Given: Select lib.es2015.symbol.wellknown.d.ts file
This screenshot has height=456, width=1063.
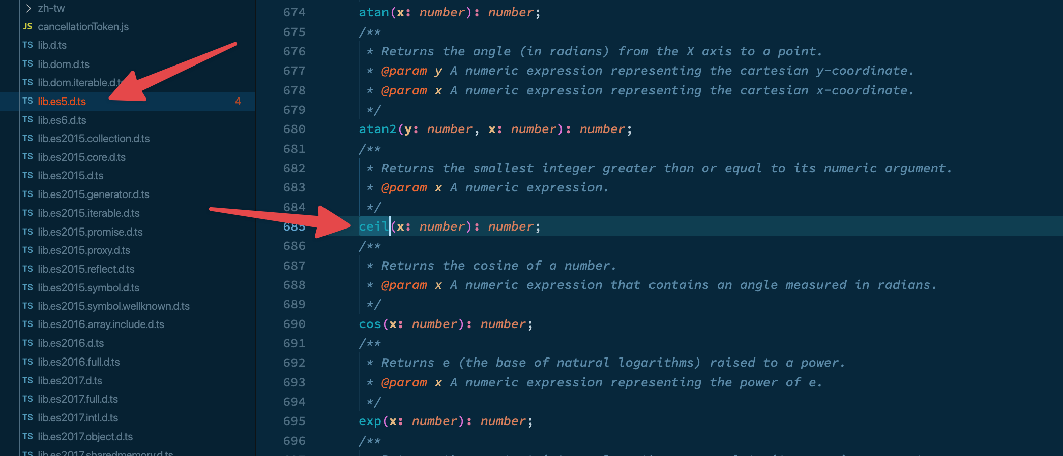Looking at the screenshot, I should [x=113, y=306].
